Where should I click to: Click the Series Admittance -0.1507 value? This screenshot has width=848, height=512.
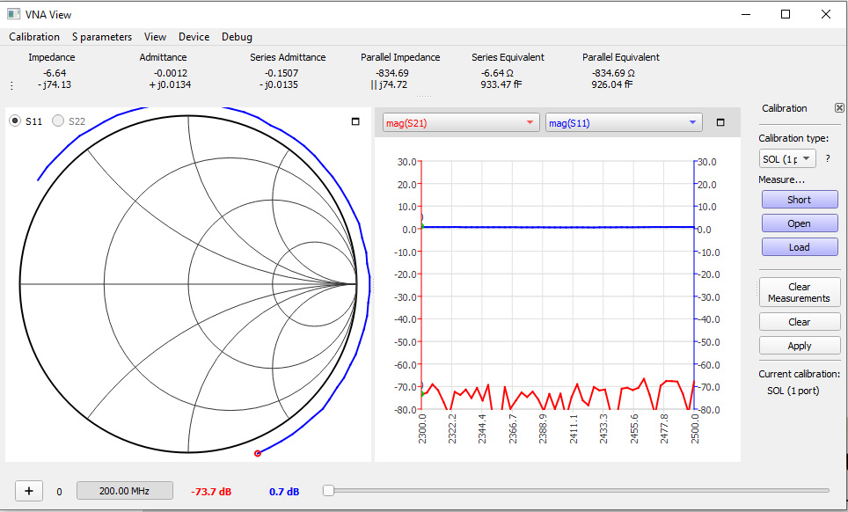coord(281,72)
